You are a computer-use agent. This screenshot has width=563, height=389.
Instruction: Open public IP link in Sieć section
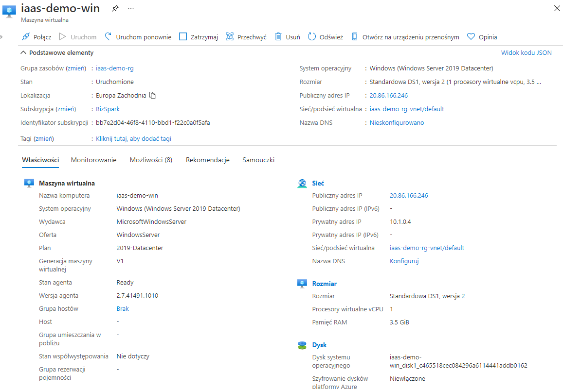coord(409,196)
